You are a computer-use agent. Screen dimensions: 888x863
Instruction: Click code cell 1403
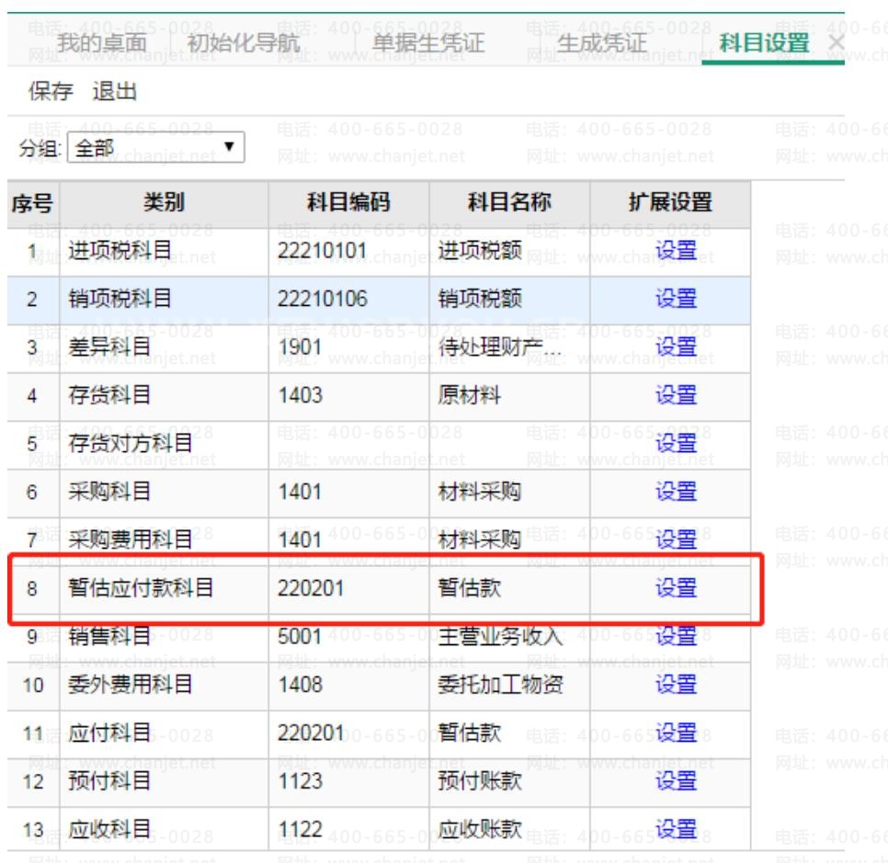pos(348,396)
